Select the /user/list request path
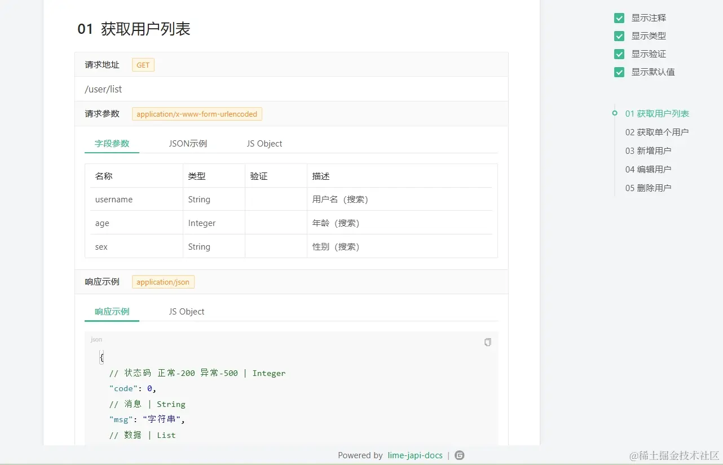 pyautogui.click(x=103, y=89)
